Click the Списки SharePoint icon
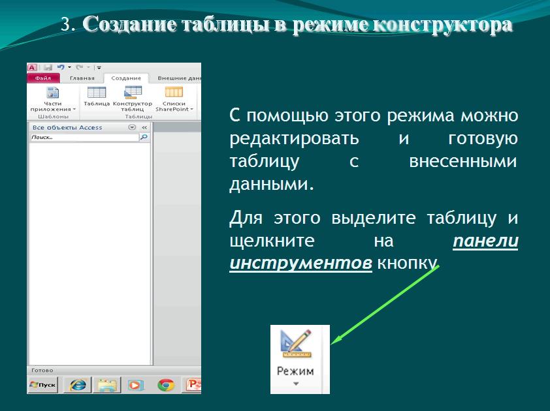 (174, 93)
